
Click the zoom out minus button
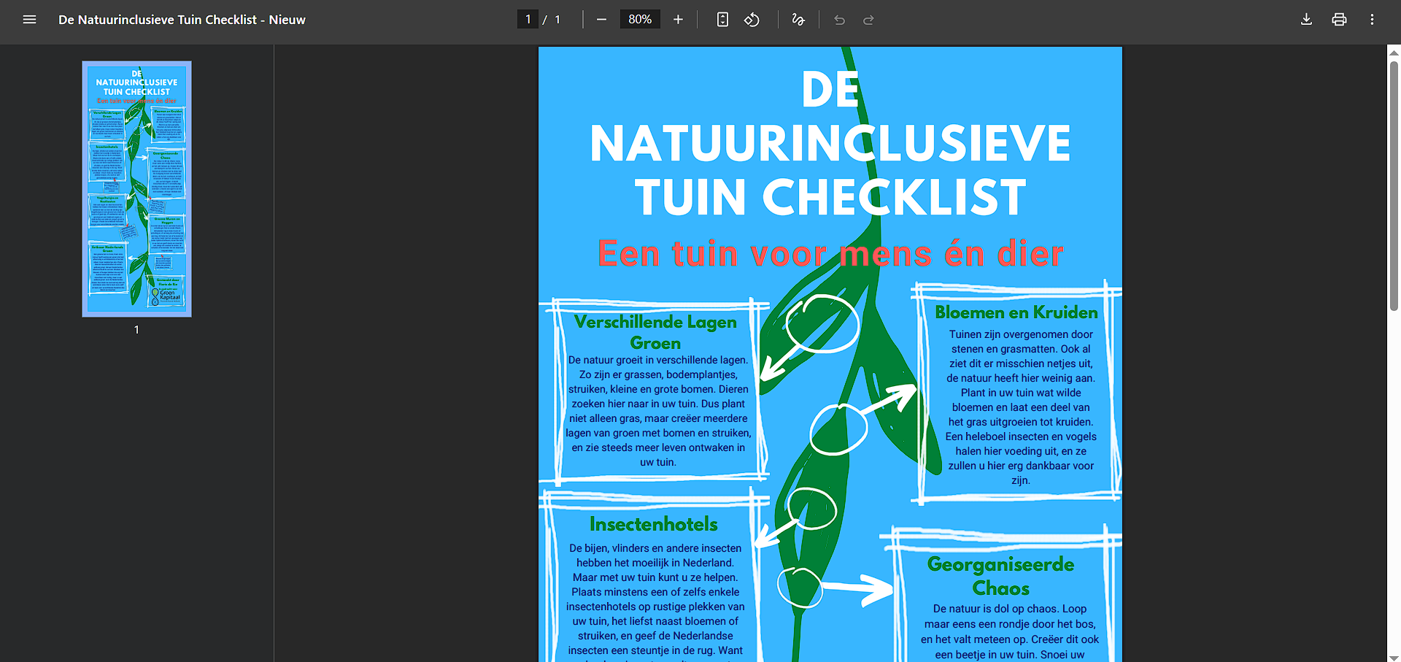pyautogui.click(x=601, y=20)
